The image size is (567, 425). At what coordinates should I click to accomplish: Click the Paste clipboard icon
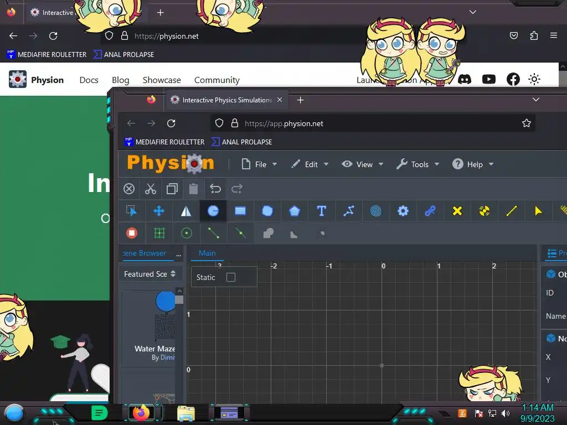tap(193, 189)
